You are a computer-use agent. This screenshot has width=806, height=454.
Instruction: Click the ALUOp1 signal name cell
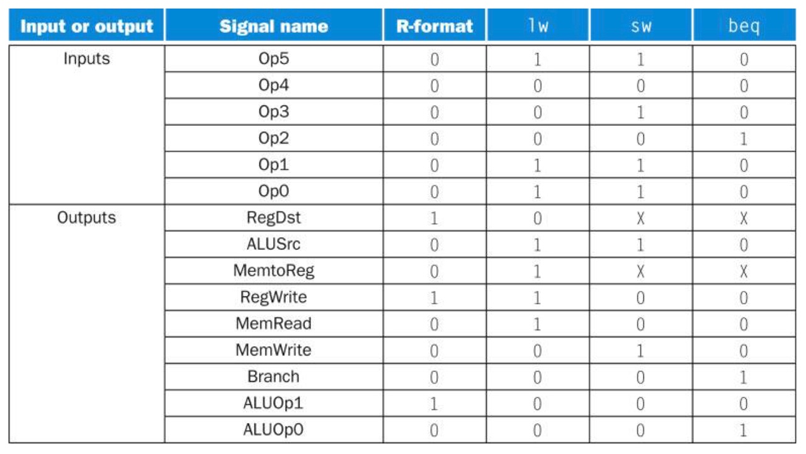pos(273,402)
